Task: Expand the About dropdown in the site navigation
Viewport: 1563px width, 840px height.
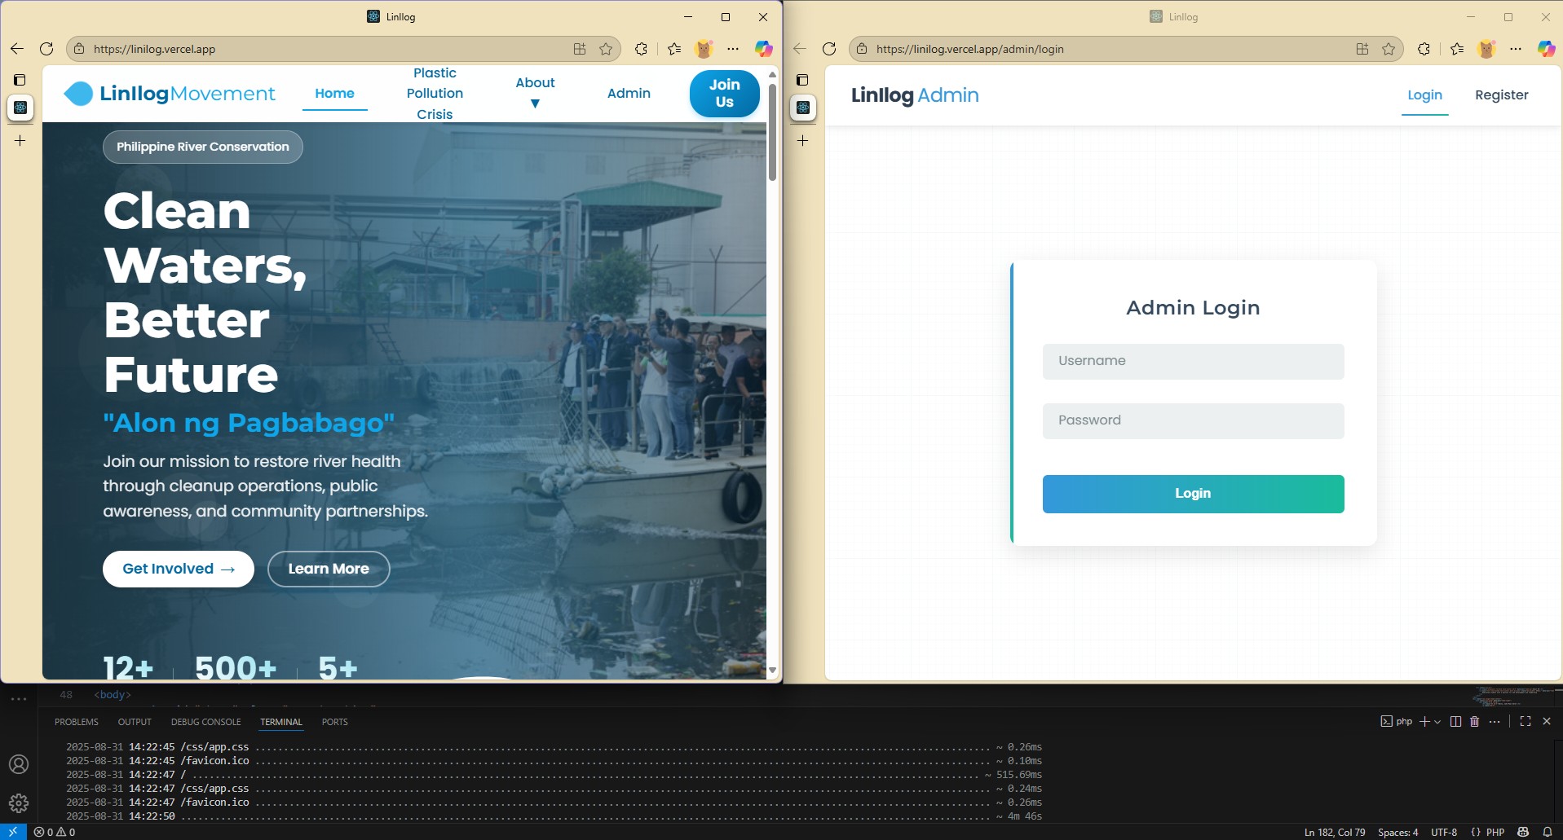Action: tap(535, 93)
